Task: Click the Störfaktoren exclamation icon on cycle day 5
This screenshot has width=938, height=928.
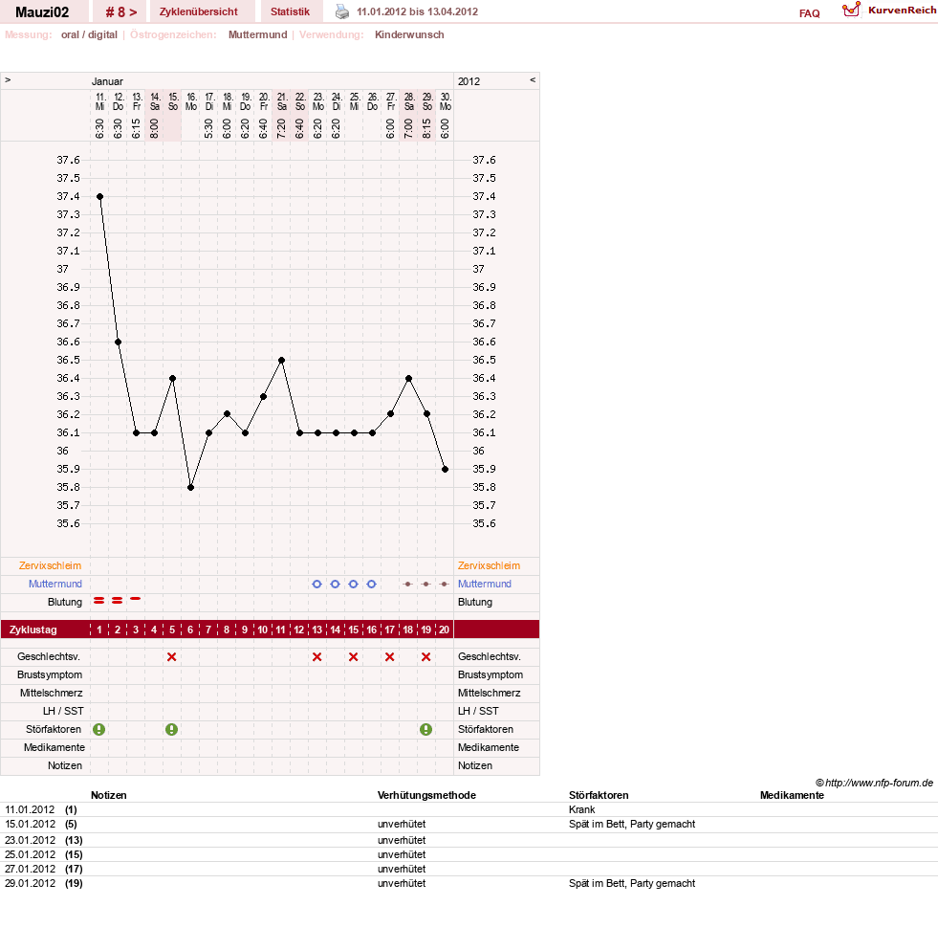Action: coord(172,729)
